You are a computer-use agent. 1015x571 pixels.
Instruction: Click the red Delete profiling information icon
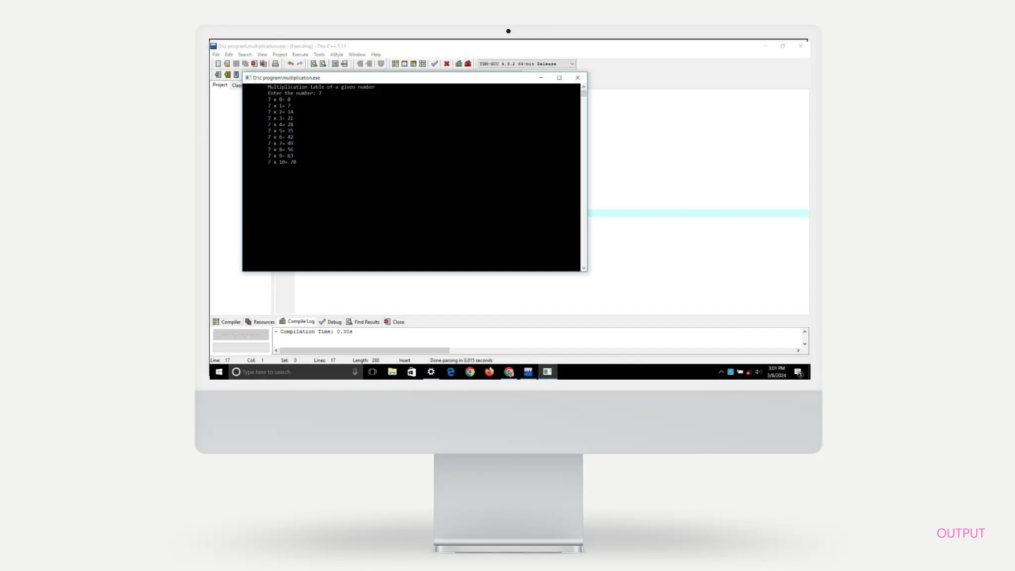pyautogui.click(x=468, y=64)
